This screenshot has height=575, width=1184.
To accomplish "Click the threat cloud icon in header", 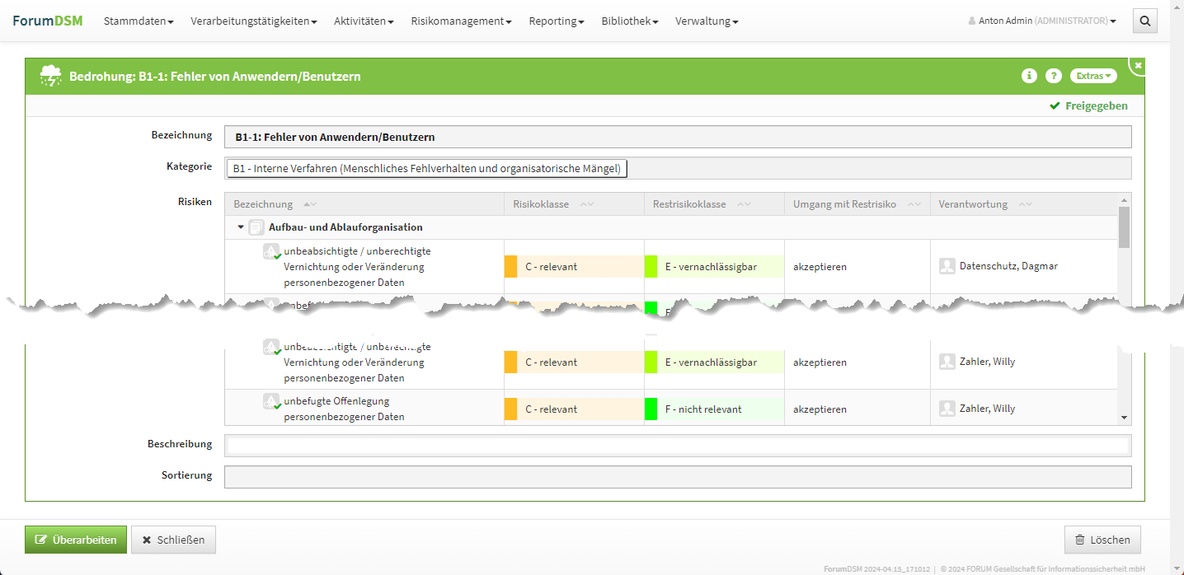I will pos(51,76).
